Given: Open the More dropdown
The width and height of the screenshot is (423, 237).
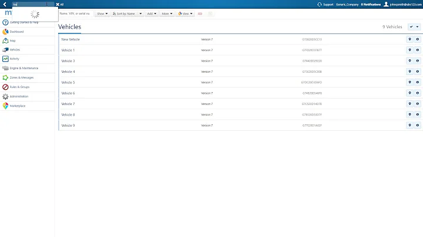Looking at the screenshot, I should pos(167,13).
